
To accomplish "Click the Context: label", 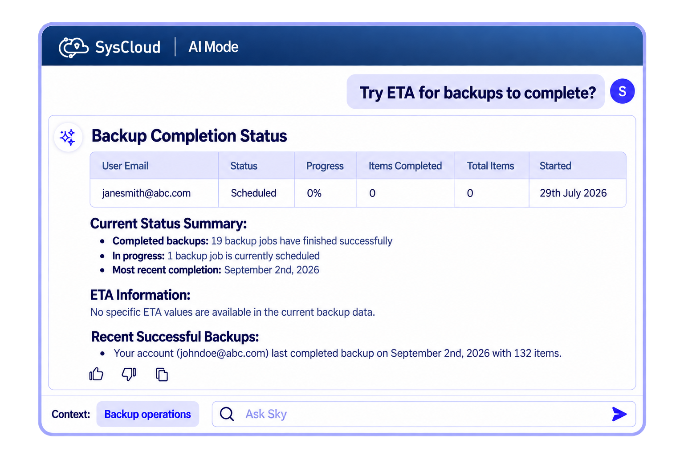I will pyautogui.click(x=71, y=414).
